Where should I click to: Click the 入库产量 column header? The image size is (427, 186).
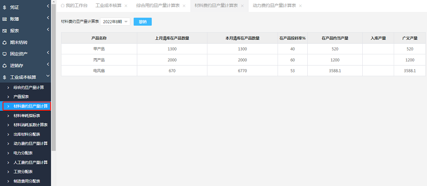tap(378, 38)
